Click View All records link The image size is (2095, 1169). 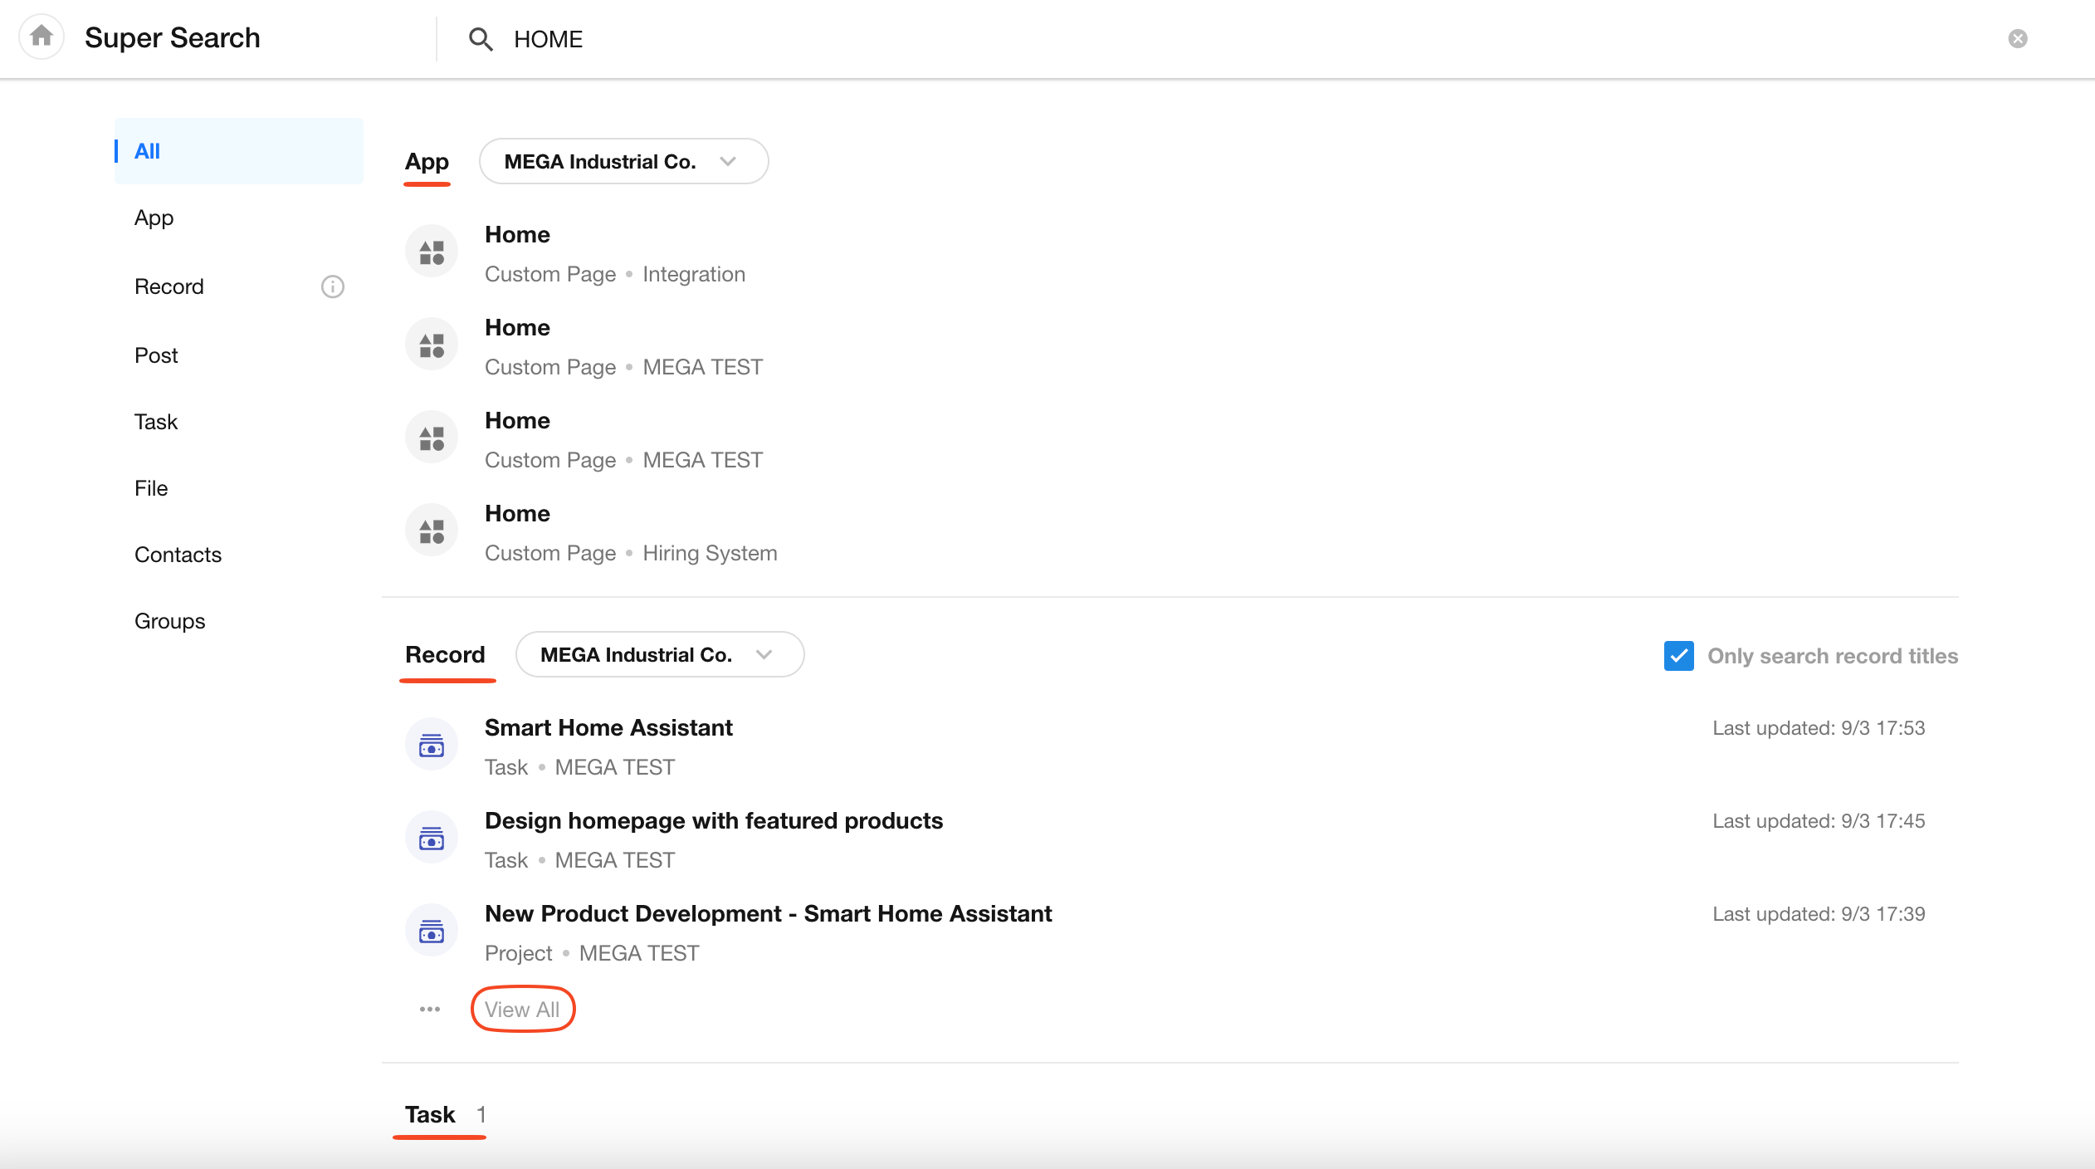pyautogui.click(x=522, y=1010)
